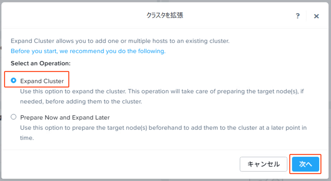Click the divider between help and close icons
The width and height of the screenshot is (331, 181).
[306, 16]
